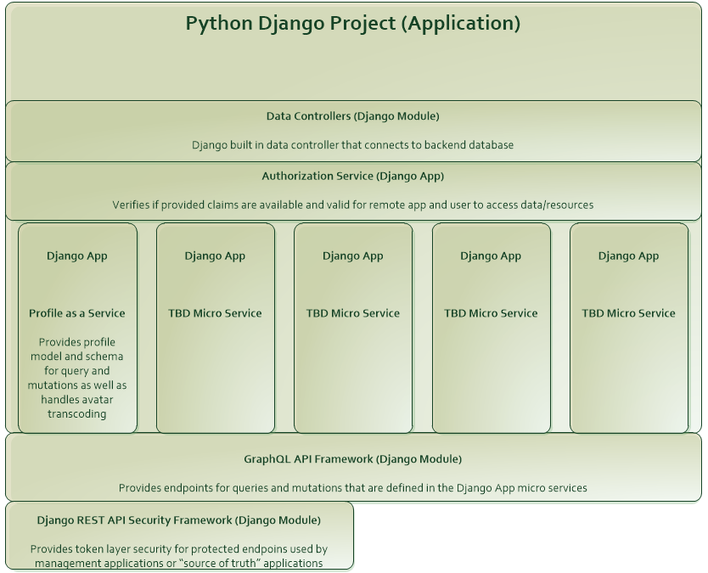Select Data Controllers (Django Module) heading
Viewport: 708px width, 573px height.
click(x=352, y=116)
